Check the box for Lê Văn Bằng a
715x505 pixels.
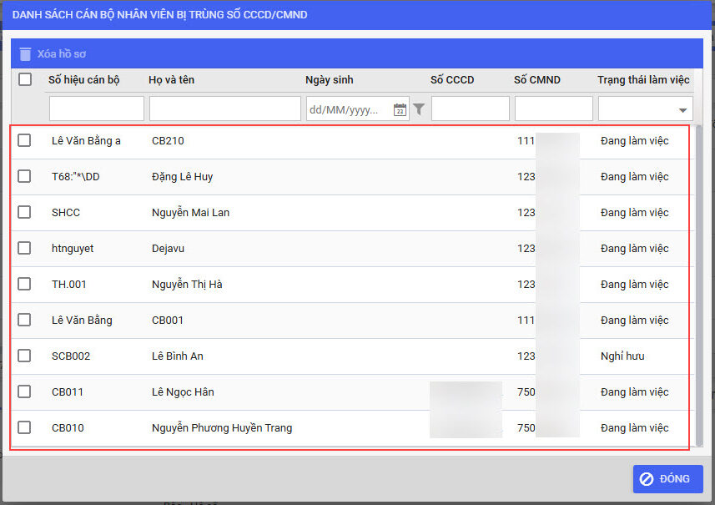pyautogui.click(x=24, y=140)
